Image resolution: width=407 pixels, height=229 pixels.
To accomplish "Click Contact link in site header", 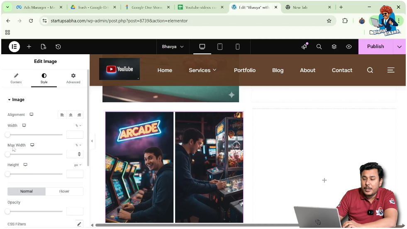I will (x=342, y=70).
